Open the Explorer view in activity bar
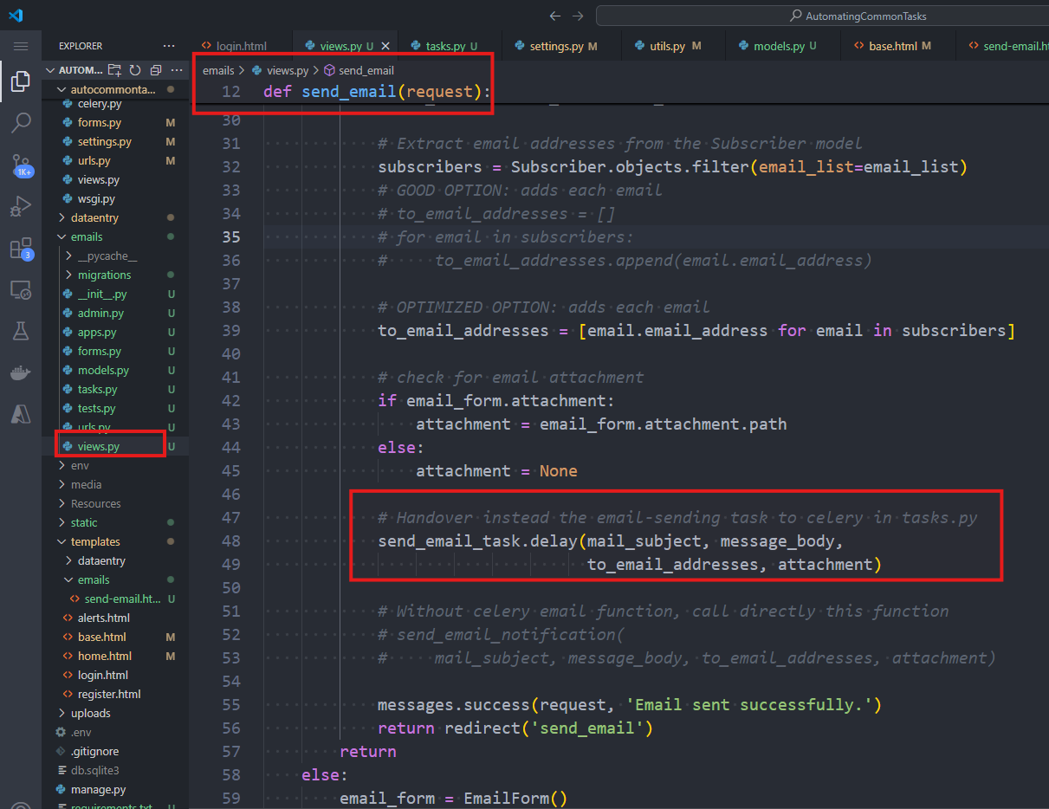Screen dimensions: 1049x809 point(21,81)
